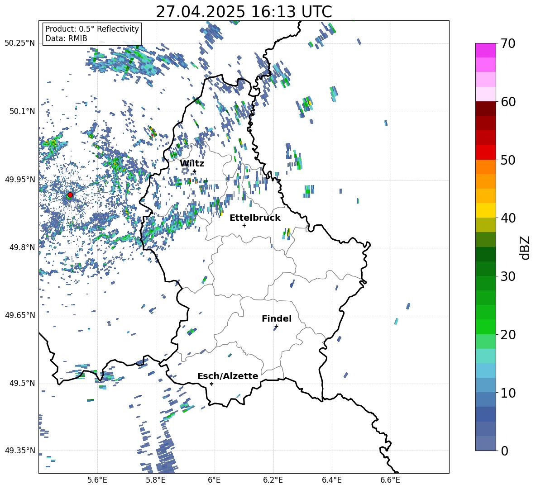Click the 0 tick on the colorbar
The image size is (536, 489).
click(x=505, y=451)
